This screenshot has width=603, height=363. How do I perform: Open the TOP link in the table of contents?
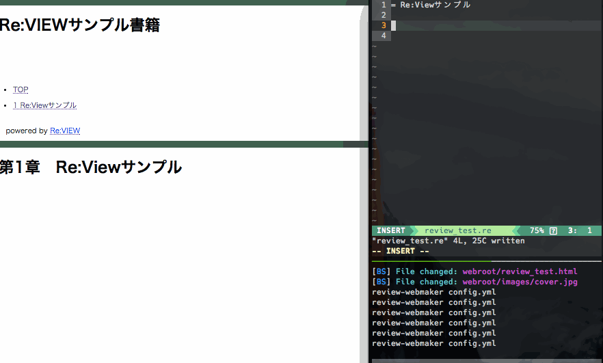(21, 90)
